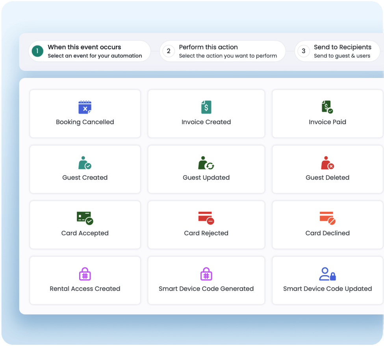Click the Card Declined label text
Image resolution: width=384 pixels, height=346 pixels.
pyautogui.click(x=327, y=233)
